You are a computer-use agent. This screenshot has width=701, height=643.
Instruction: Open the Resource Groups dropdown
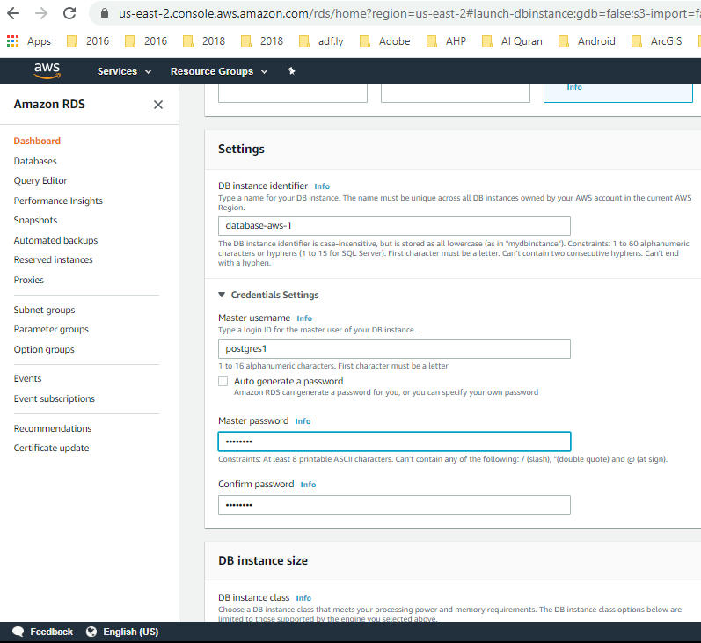point(219,71)
